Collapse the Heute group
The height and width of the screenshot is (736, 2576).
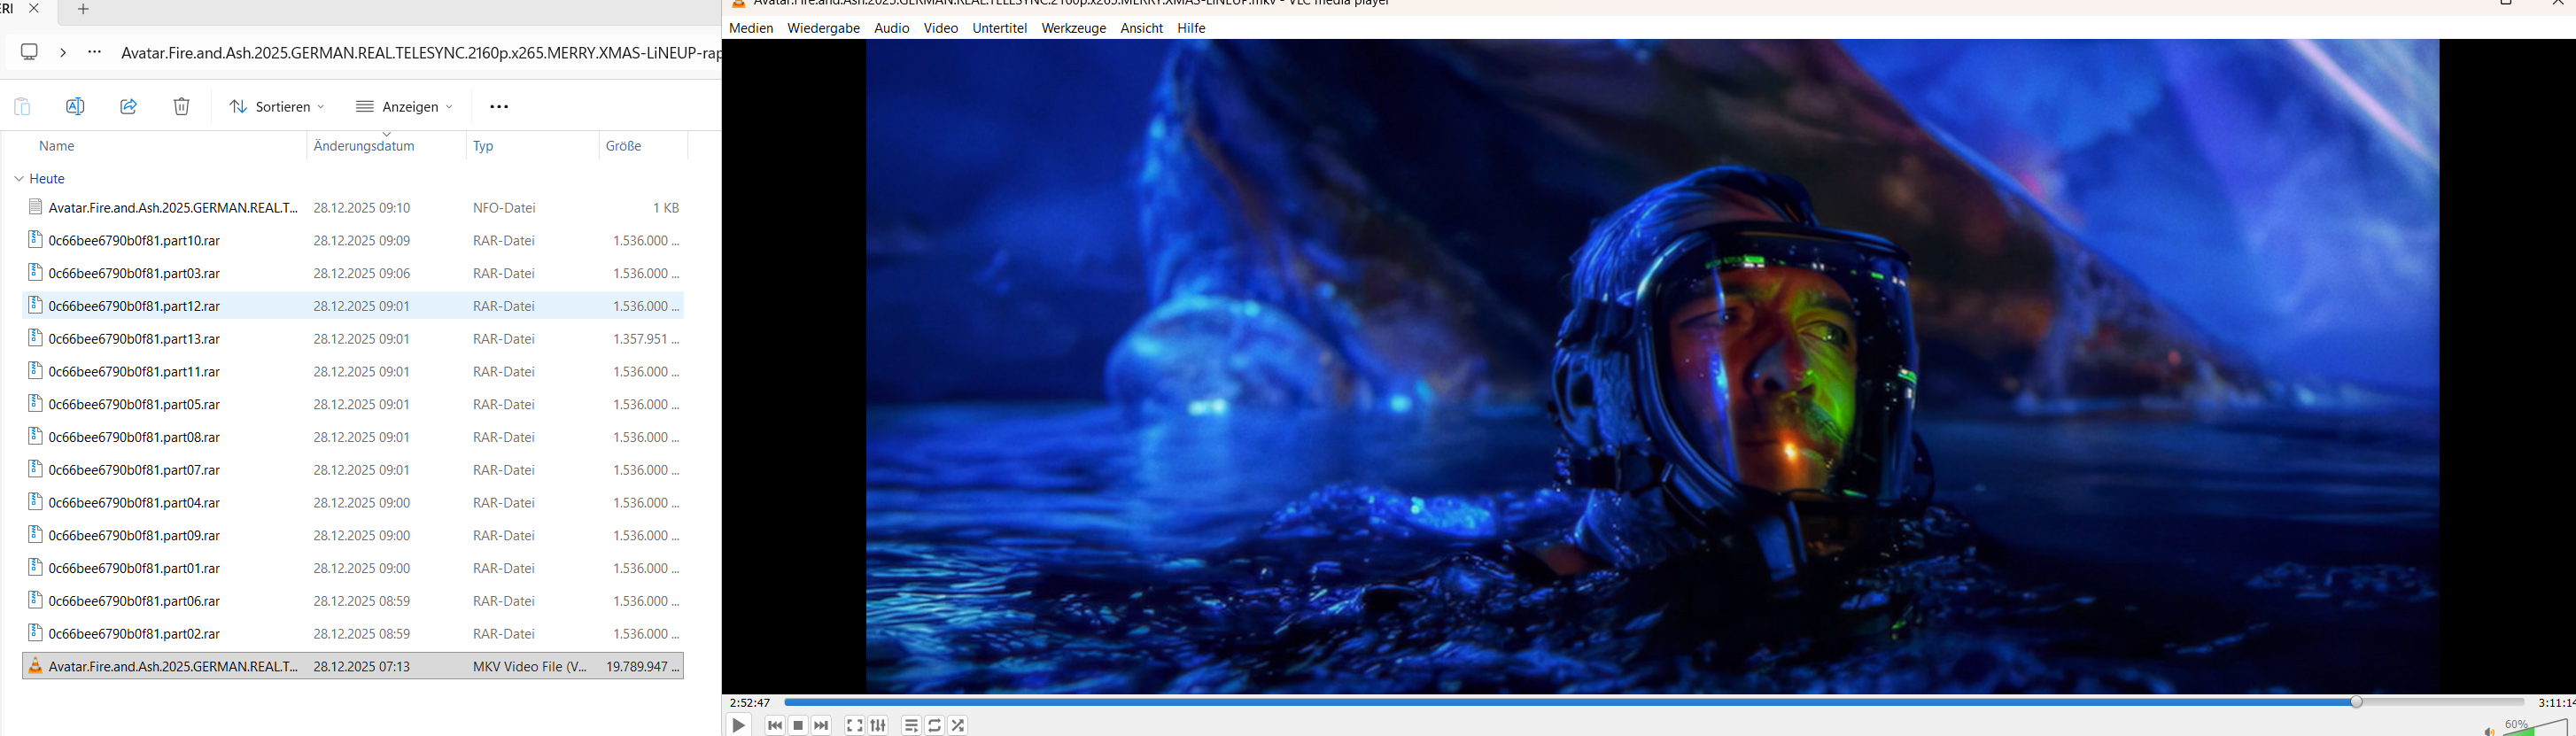coord(19,179)
